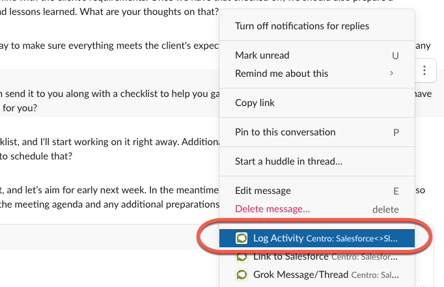Select Grok Message/Thread menu entry

[317, 275]
